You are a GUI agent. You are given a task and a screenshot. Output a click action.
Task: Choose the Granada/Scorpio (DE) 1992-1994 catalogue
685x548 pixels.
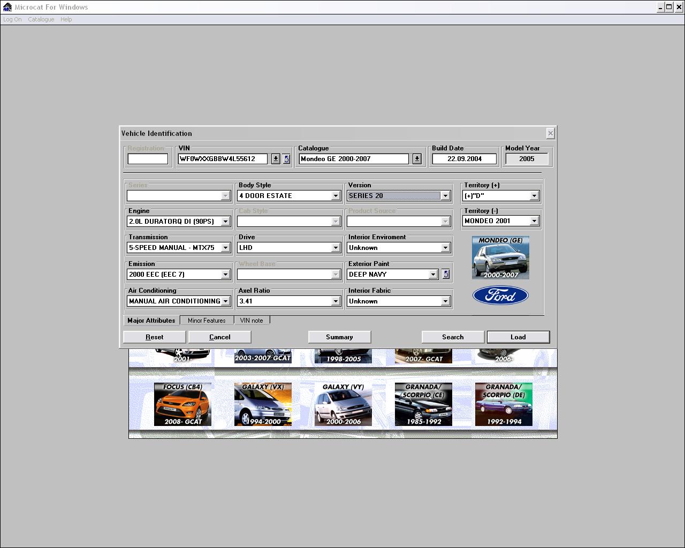pyautogui.click(x=504, y=405)
